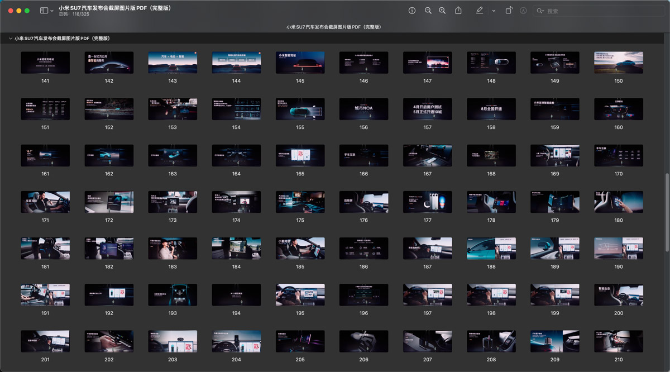Open the 城市NOA slide thumbnail
This screenshot has width=670, height=372.
[x=364, y=109]
